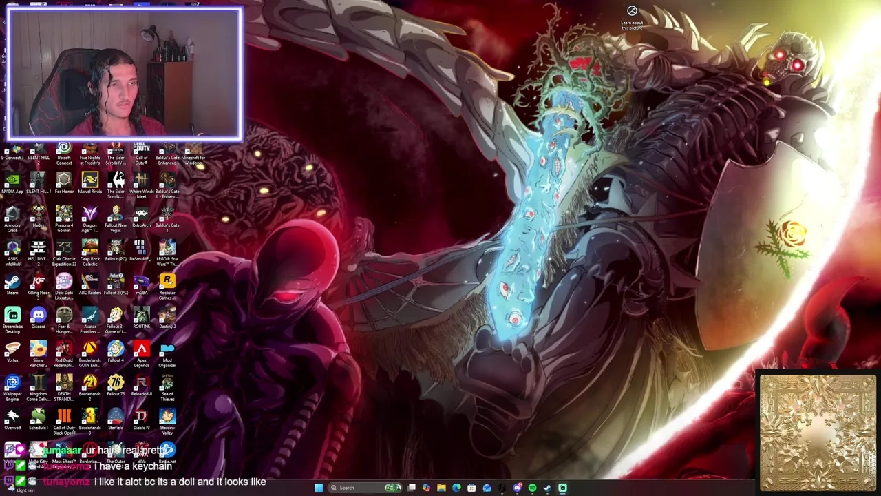Viewport: 881px width, 496px height.
Task: Select the Reloaded-II desktop icon
Action: pyautogui.click(x=141, y=386)
